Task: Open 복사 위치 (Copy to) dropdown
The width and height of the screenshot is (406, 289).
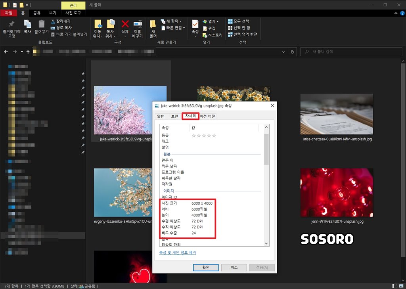Action: click(x=110, y=29)
